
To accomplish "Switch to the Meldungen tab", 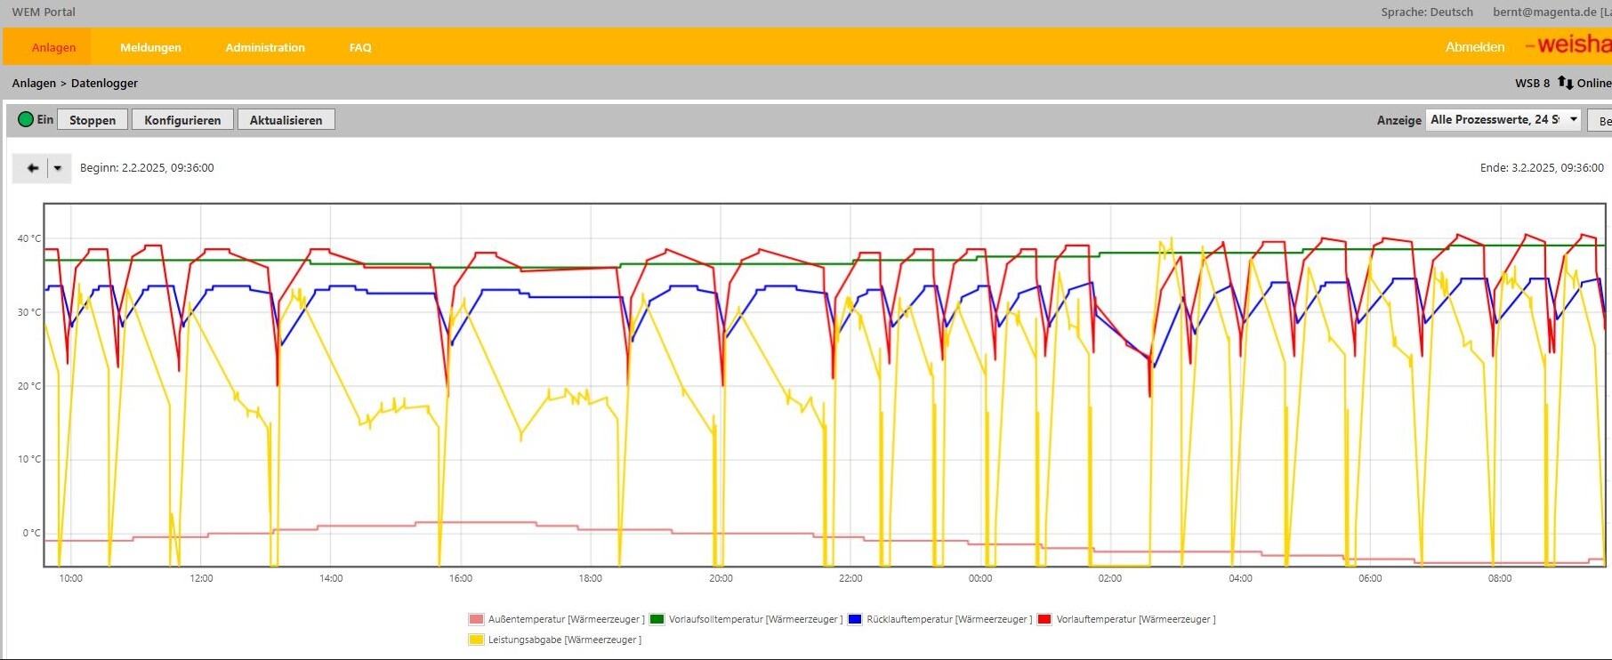I will [150, 47].
